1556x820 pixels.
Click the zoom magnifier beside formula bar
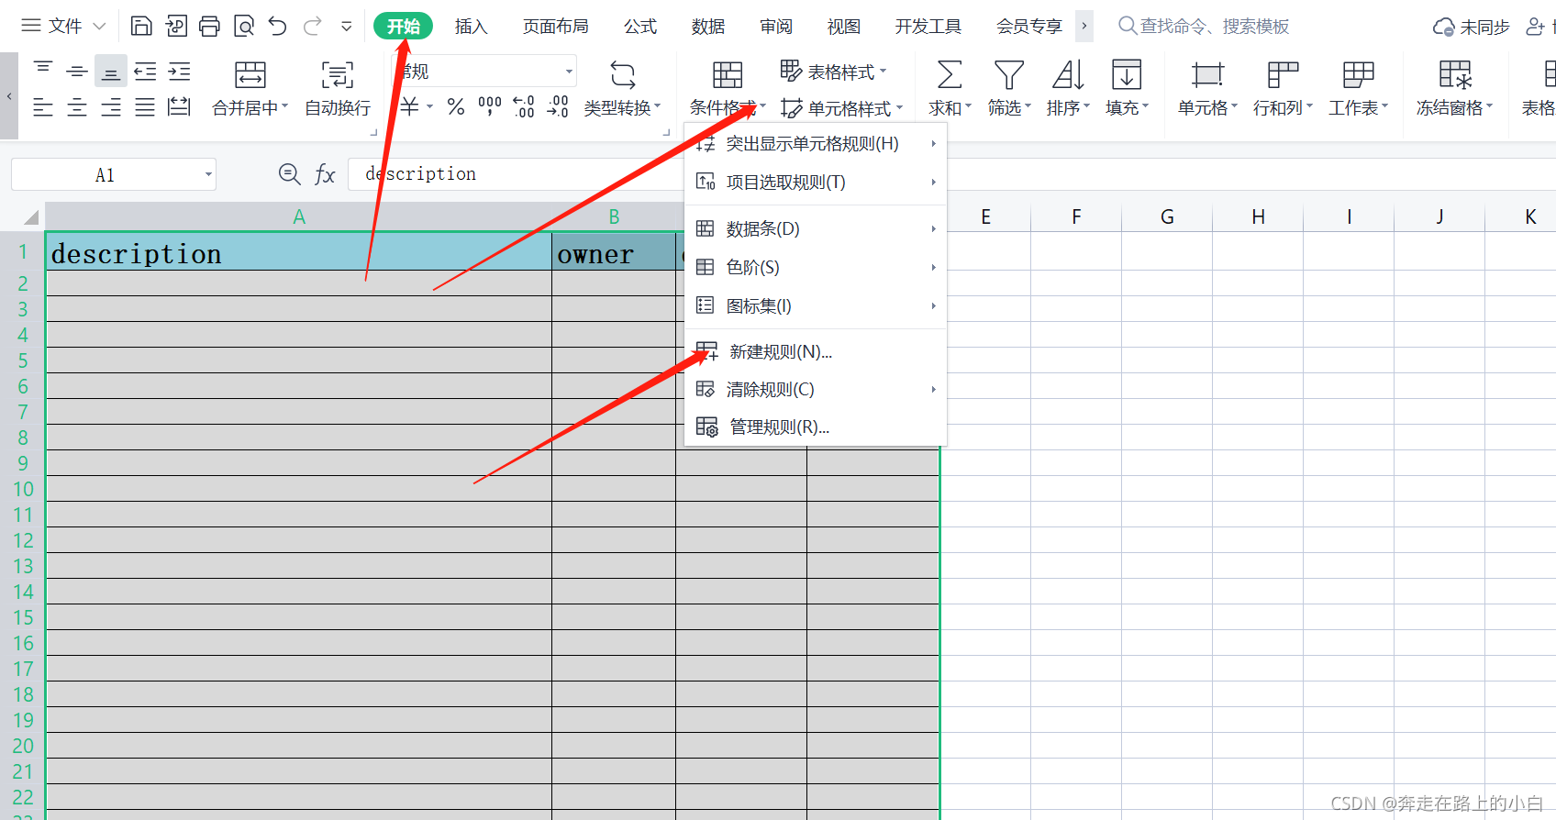(x=289, y=173)
